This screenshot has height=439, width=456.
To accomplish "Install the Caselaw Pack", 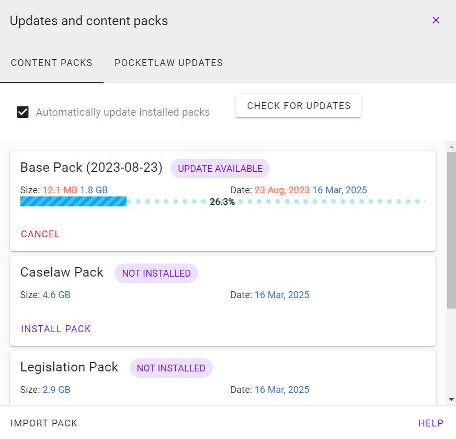I will click(56, 329).
